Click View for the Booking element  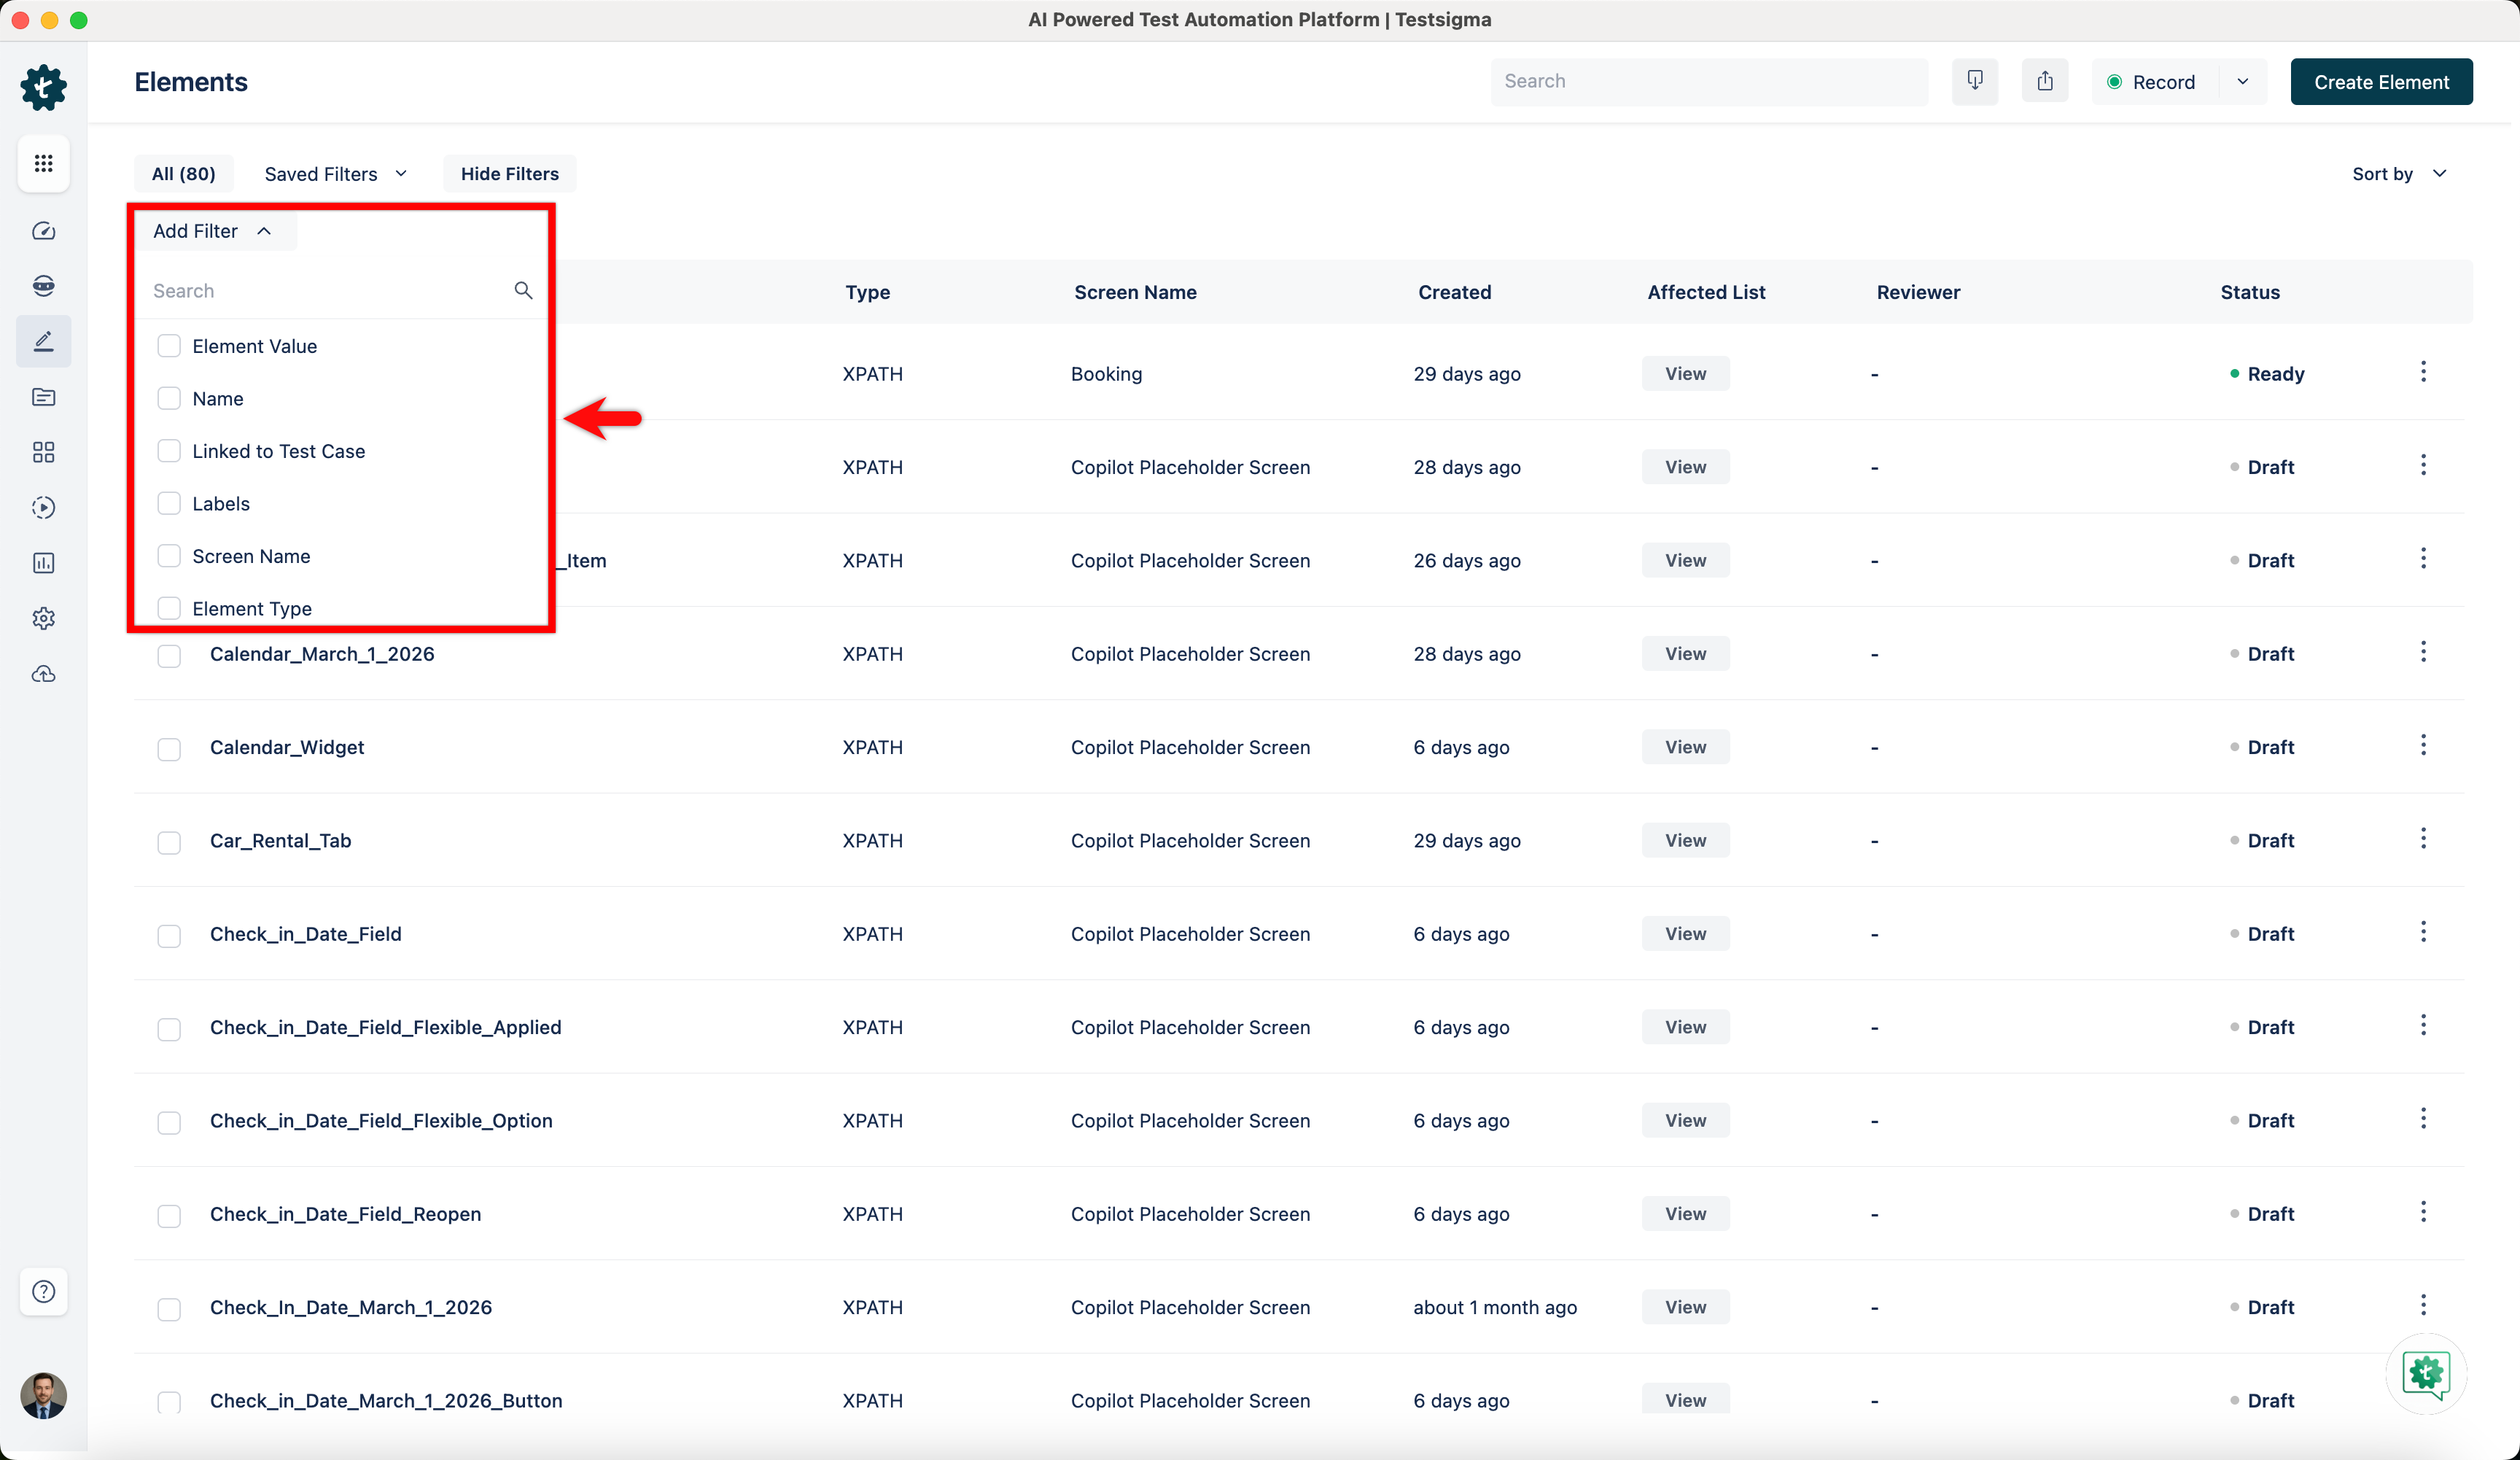point(1684,374)
